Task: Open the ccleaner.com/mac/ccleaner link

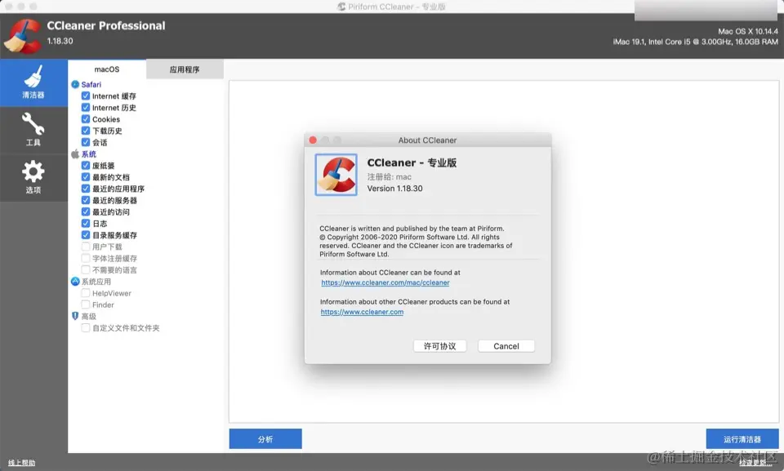Action: click(385, 282)
